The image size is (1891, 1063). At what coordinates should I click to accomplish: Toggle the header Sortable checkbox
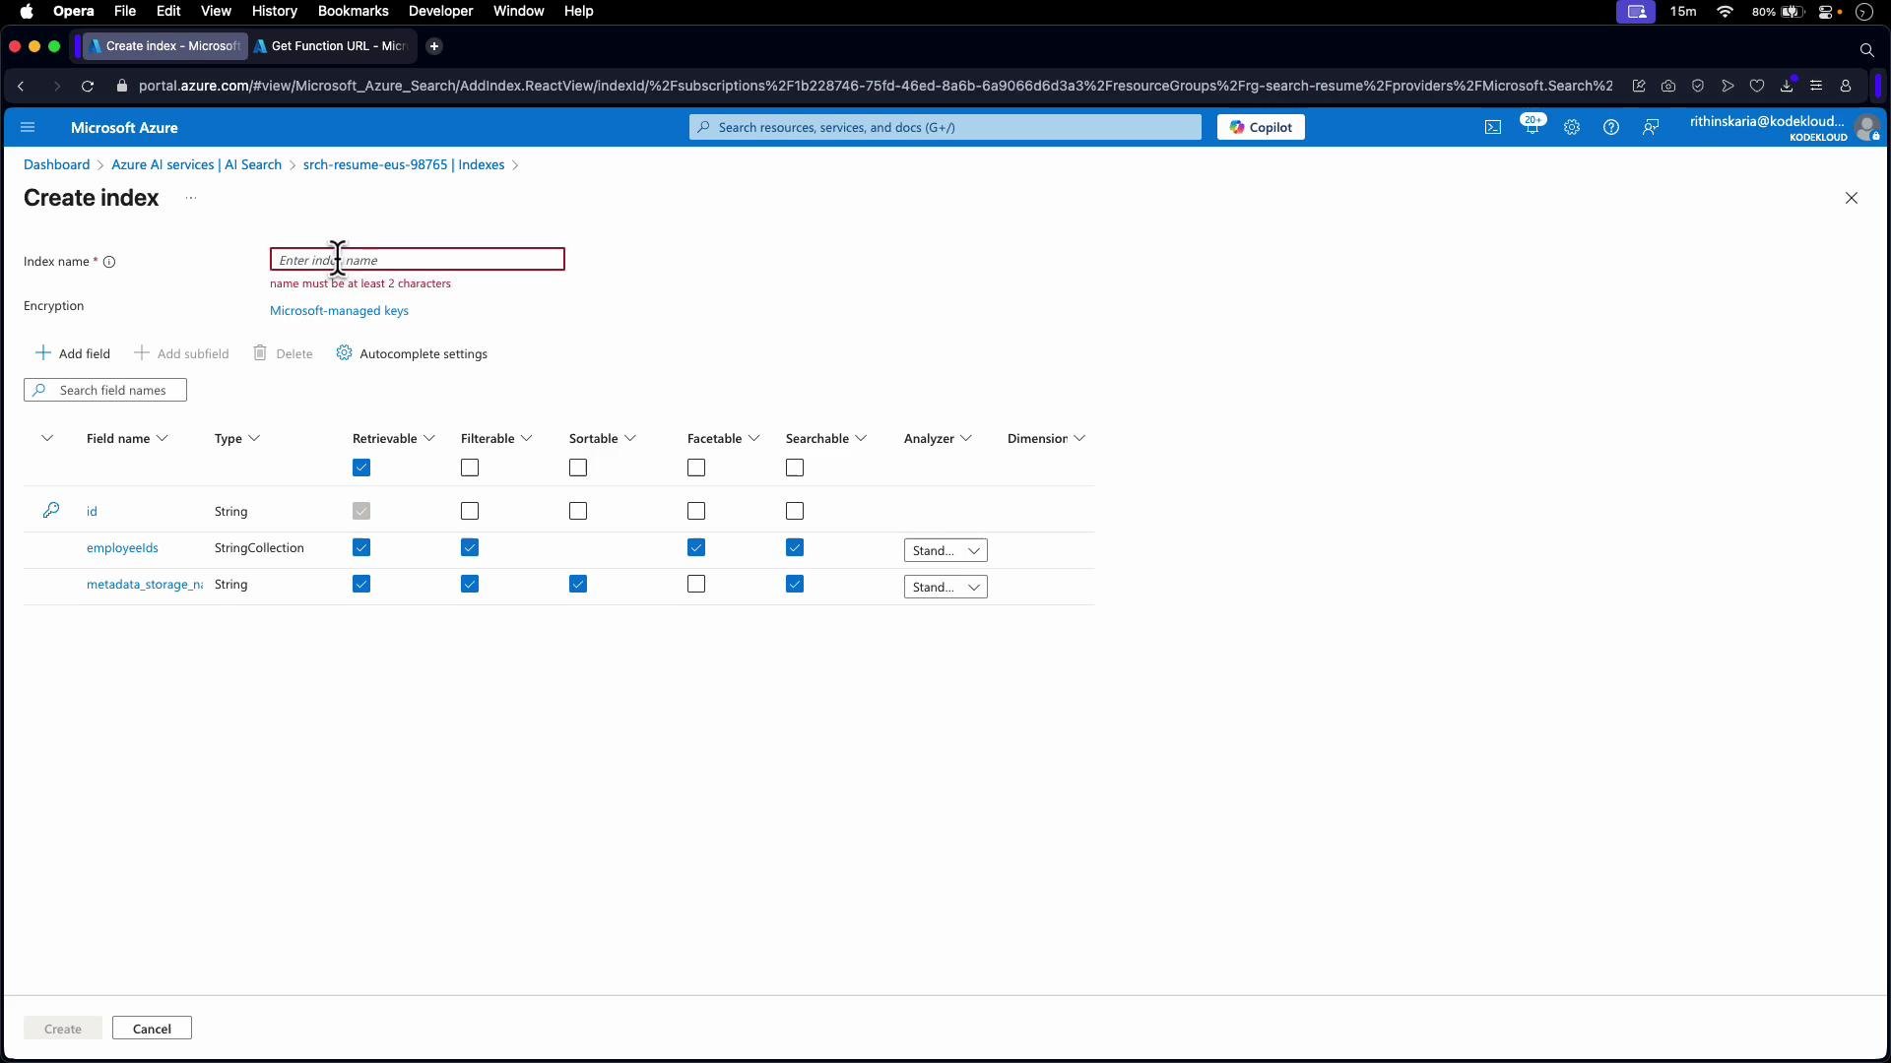[x=578, y=468]
